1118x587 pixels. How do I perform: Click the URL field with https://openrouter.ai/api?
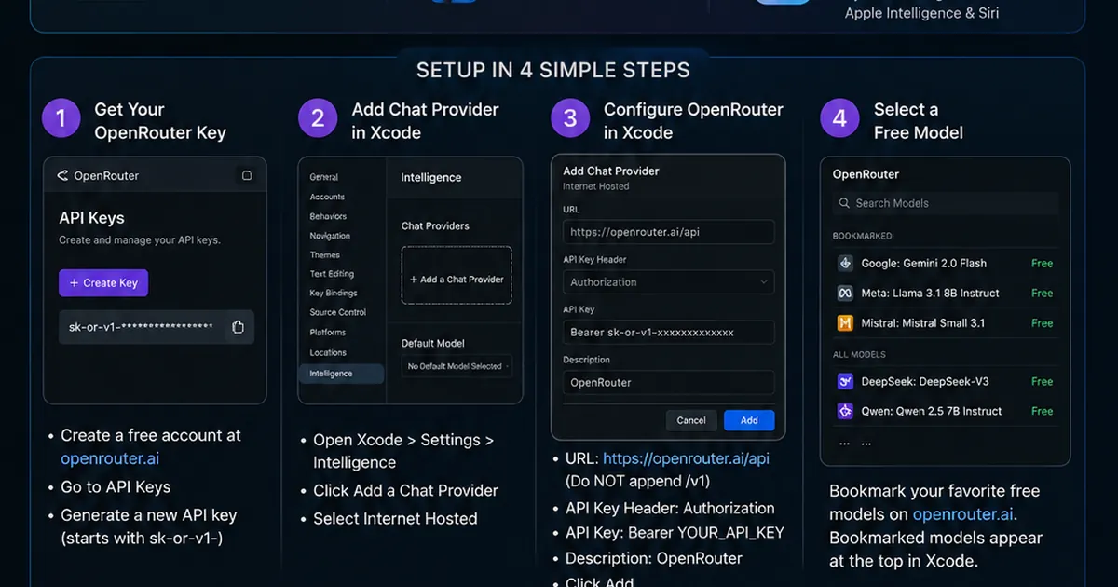point(668,232)
